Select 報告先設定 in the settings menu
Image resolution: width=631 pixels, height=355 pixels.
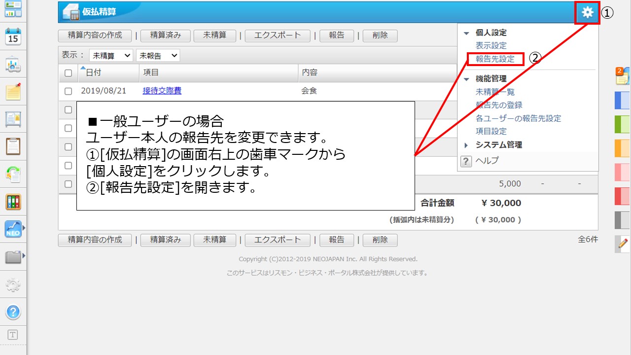(x=494, y=59)
